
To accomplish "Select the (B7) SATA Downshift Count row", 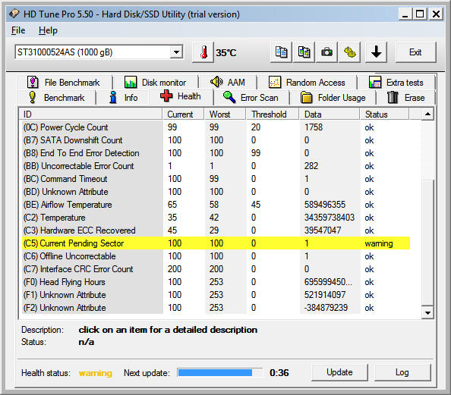I will click(216, 140).
